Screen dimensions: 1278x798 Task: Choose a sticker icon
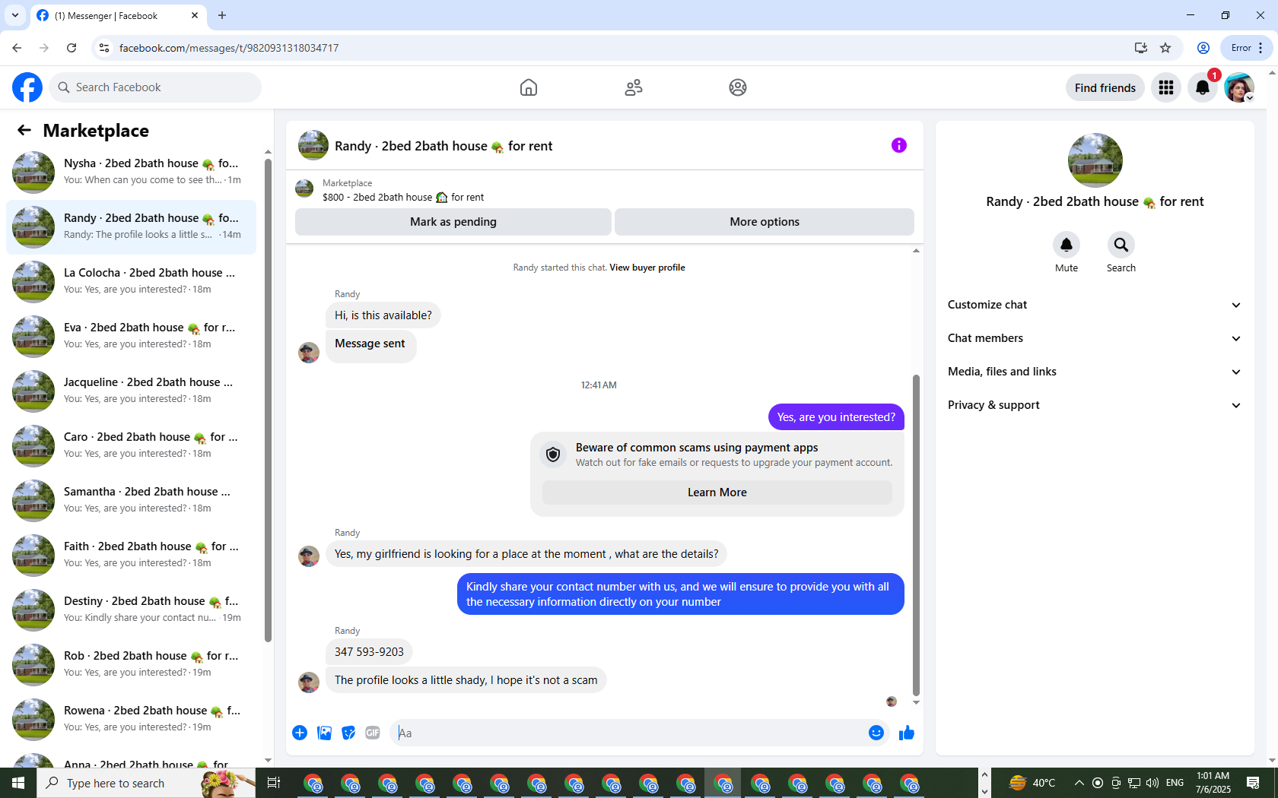tap(348, 733)
